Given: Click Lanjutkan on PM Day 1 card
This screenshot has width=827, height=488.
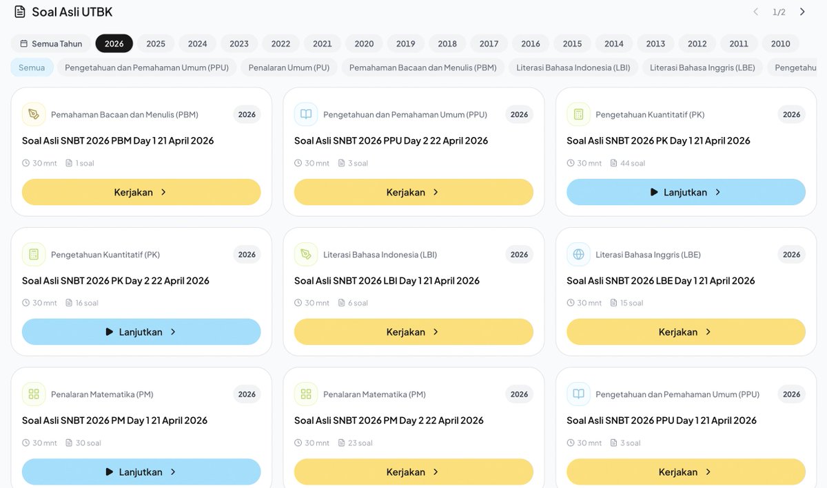Looking at the screenshot, I should click(141, 471).
